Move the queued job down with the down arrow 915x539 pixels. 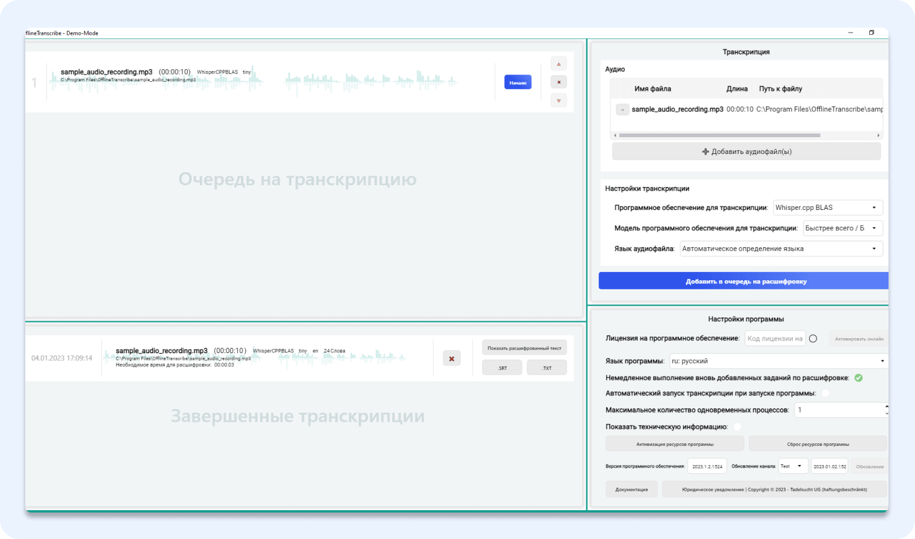coord(559,100)
